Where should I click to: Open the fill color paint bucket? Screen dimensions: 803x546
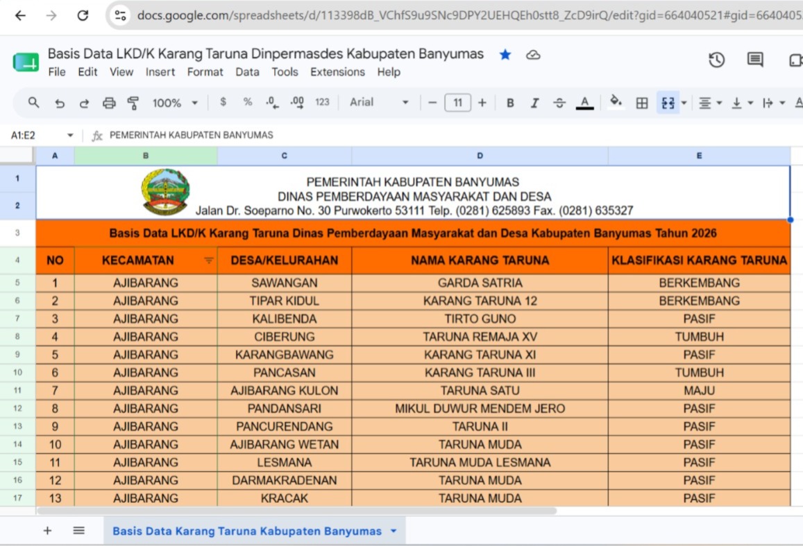pos(616,103)
